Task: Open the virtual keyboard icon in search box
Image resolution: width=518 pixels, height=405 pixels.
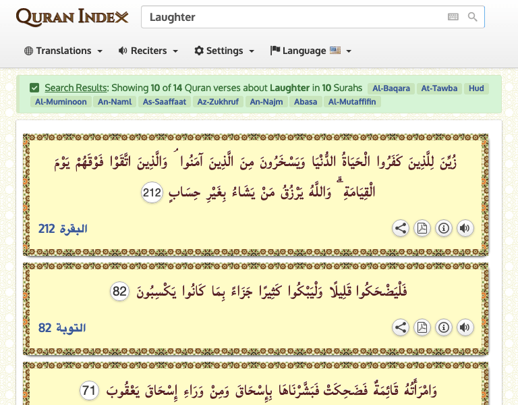Action: pyautogui.click(x=453, y=18)
